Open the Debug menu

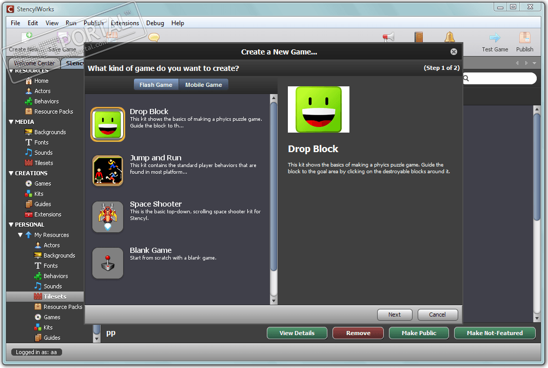click(x=155, y=23)
